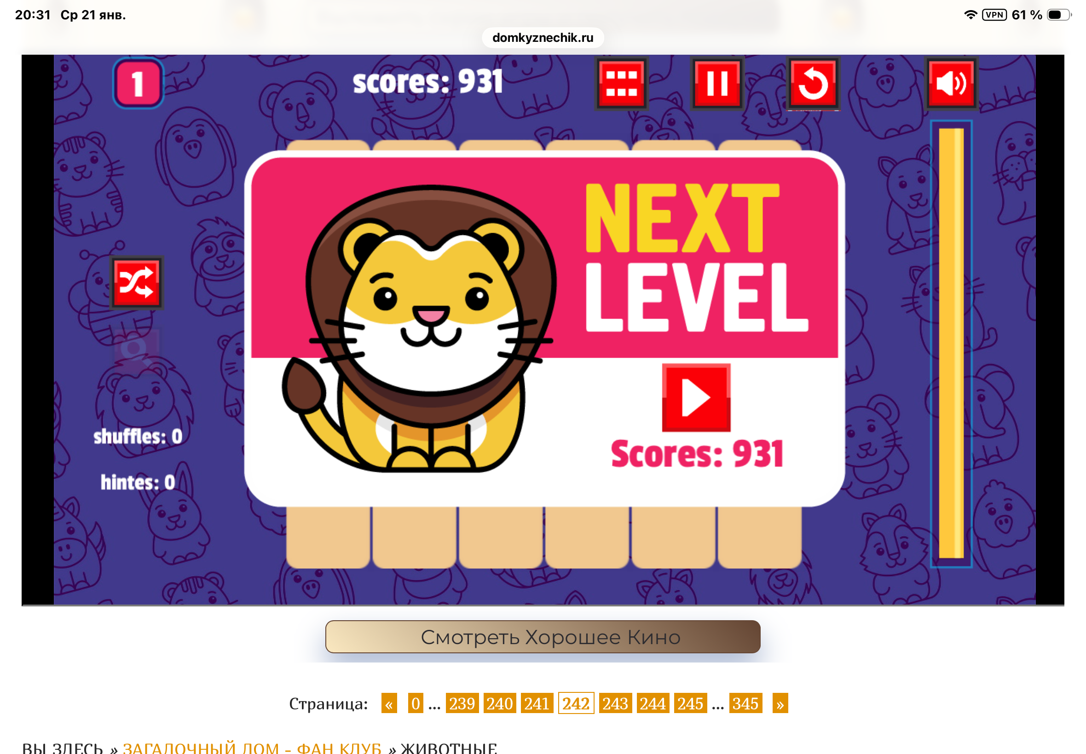Click the Смотреть Хорошее Кино button
This screenshot has width=1086, height=754.
542,636
